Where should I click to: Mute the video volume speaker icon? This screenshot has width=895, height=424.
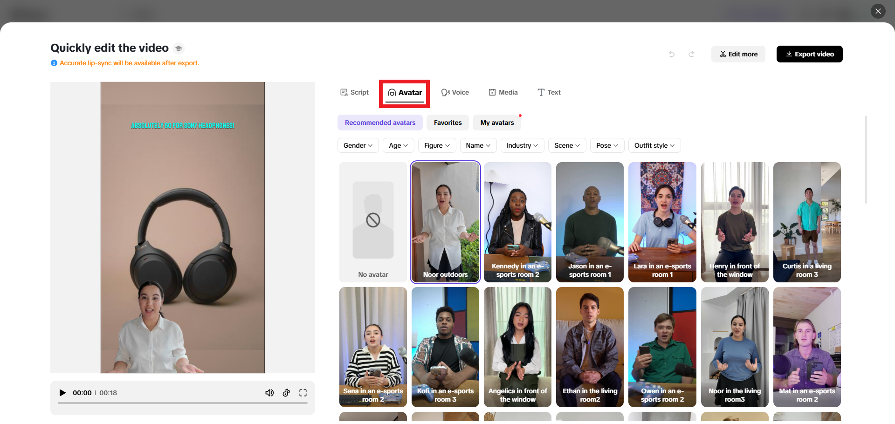click(x=269, y=393)
